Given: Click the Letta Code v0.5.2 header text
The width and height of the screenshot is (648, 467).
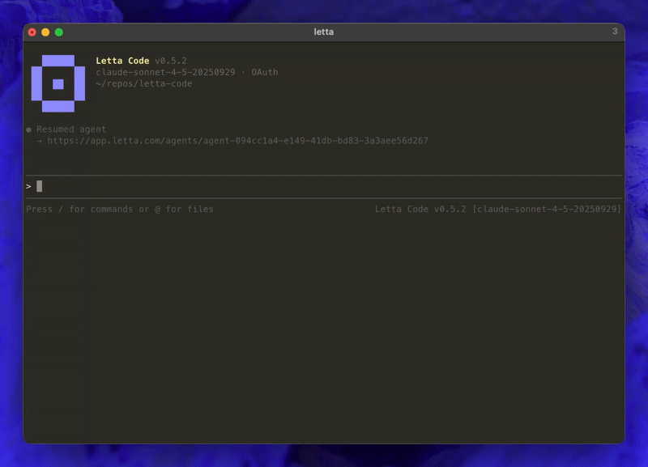Looking at the screenshot, I should pos(141,60).
